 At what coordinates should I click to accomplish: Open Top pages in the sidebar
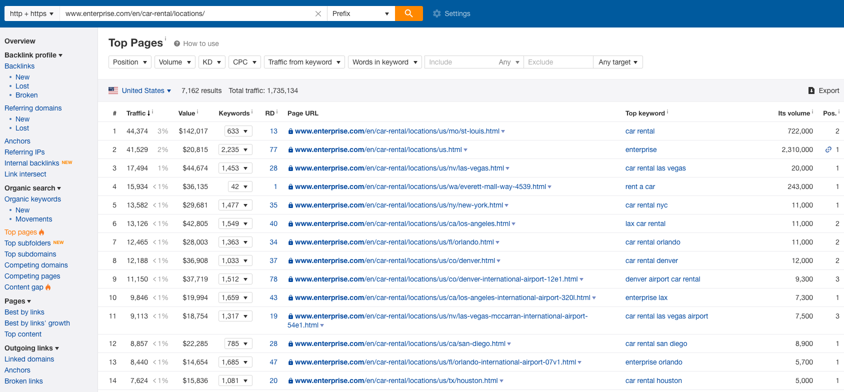(x=20, y=232)
